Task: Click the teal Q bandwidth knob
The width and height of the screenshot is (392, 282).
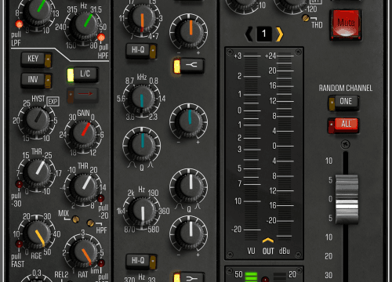Action: pyautogui.click(x=142, y=144)
